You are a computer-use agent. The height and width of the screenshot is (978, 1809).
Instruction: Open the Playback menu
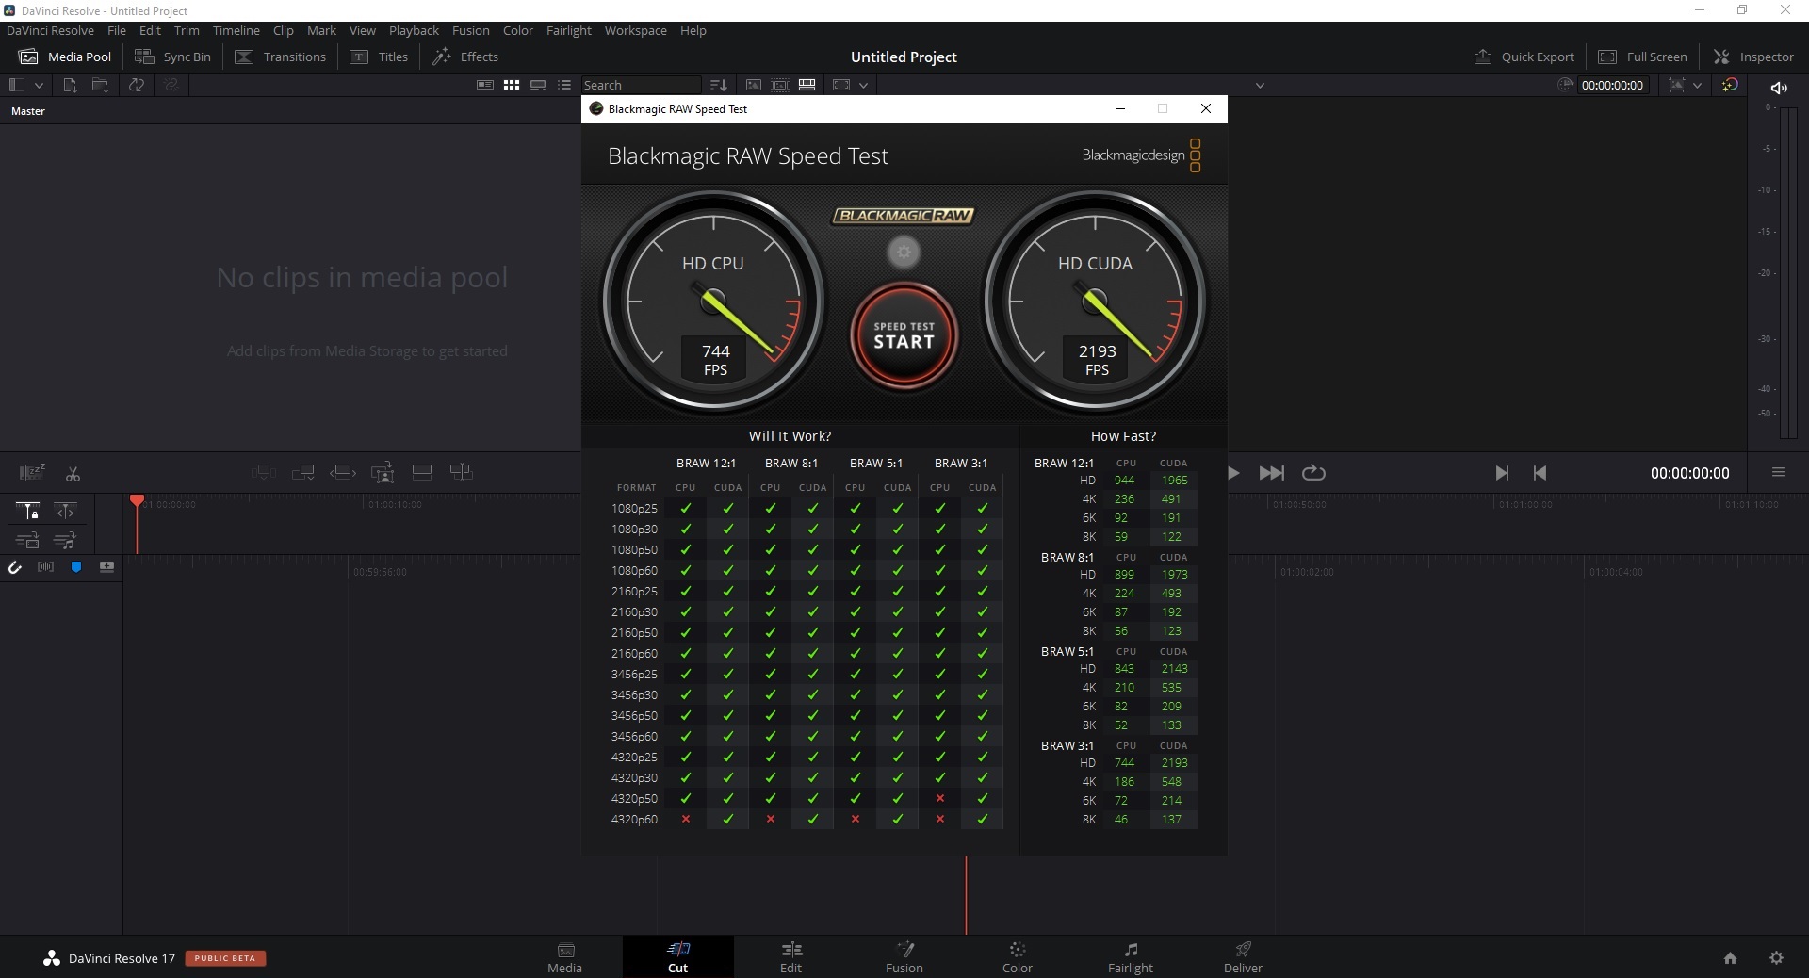click(414, 30)
